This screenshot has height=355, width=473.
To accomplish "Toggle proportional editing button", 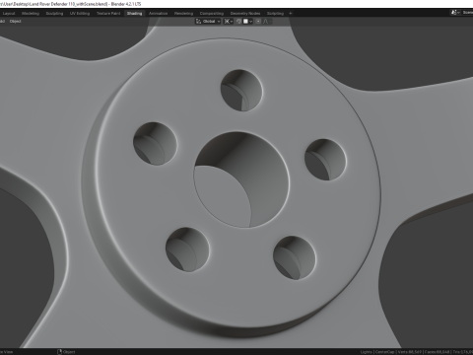I will click(x=258, y=22).
